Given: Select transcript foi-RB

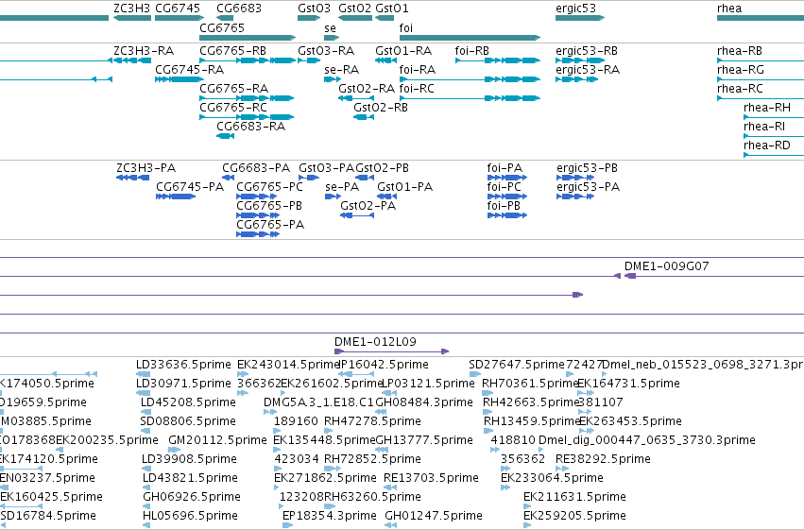Looking at the screenshot, I should pyautogui.click(x=498, y=60).
